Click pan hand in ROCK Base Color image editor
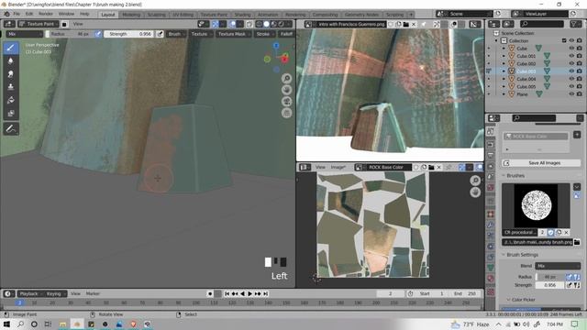This screenshot has height=330, width=587. tap(475, 192)
